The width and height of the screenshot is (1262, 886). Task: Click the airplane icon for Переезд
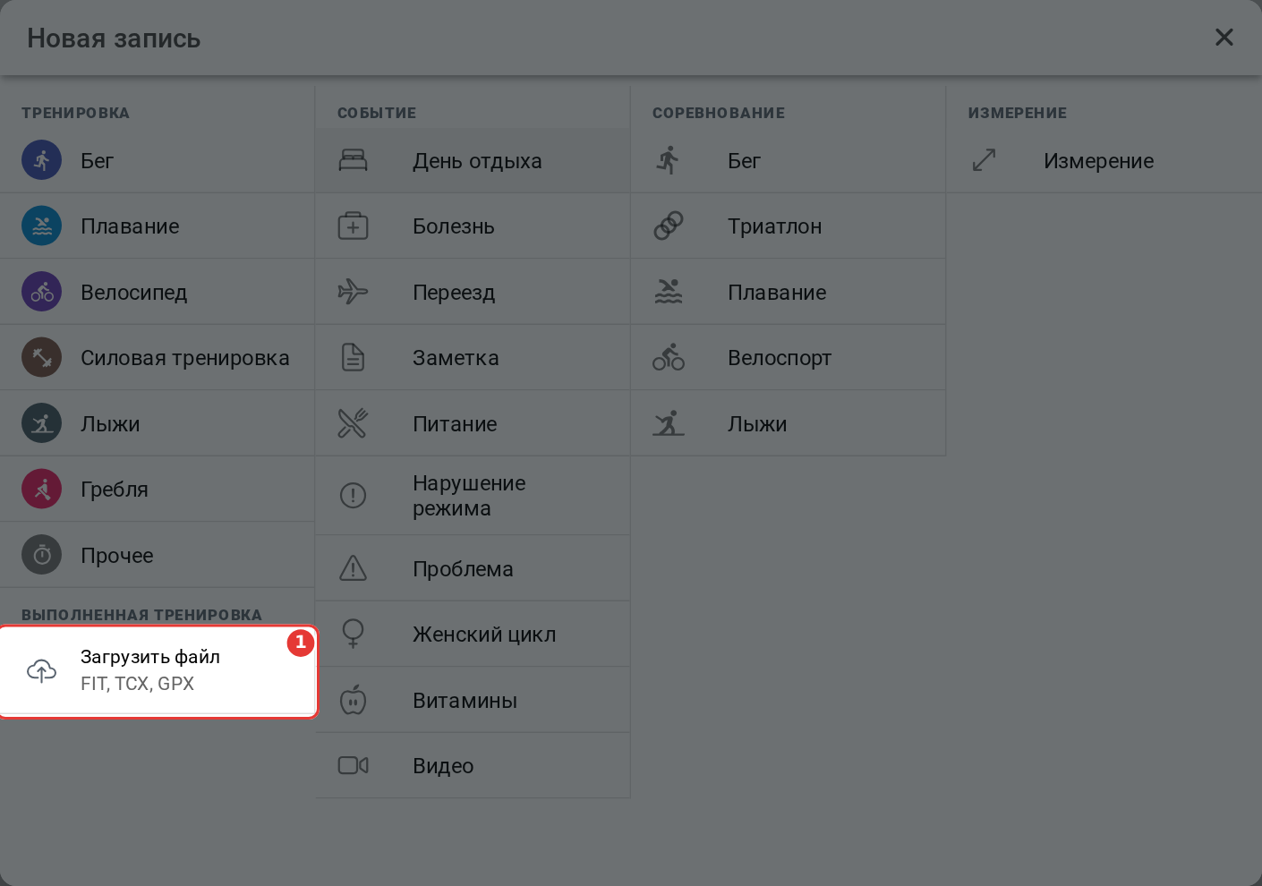point(353,292)
